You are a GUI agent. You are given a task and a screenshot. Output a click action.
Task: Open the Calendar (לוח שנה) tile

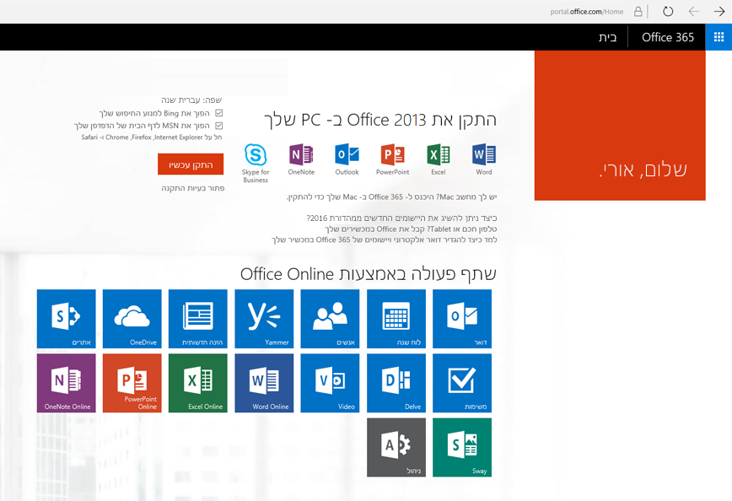tap(396, 319)
